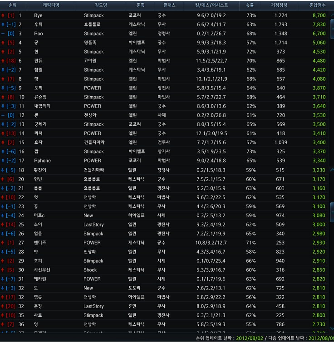Sort by the 캐릭터명 column header
The height and width of the screenshot is (343, 334).
[51, 5]
